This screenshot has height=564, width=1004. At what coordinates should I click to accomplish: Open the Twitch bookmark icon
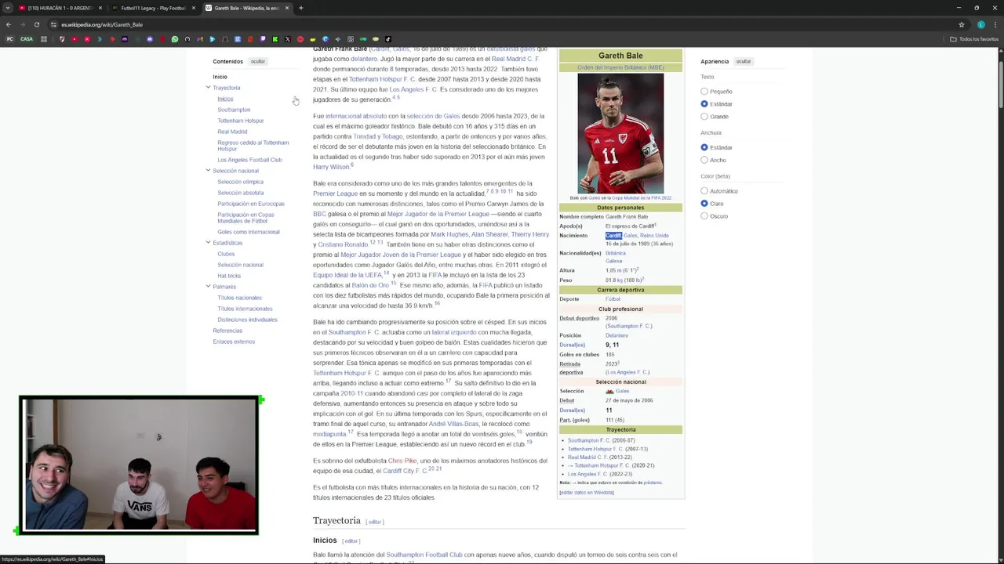click(263, 39)
